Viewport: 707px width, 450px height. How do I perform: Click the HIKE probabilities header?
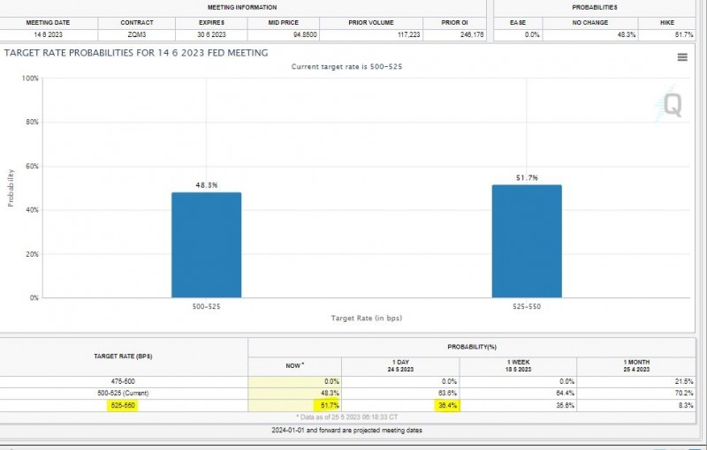pos(667,23)
